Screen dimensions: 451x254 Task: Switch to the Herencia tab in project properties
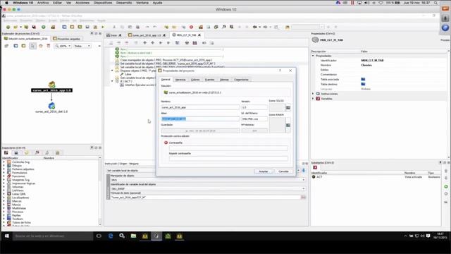(x=180, y=80)
